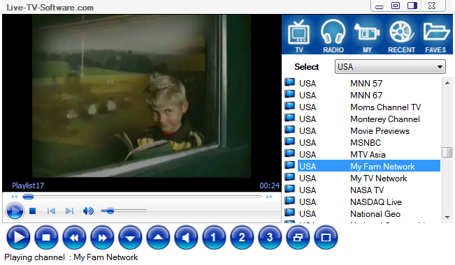Image resolution: width=455 pixels, height=265 pixels.
Task: Click channel list scrollbar up arrow
Action: (x=447, y=83)
